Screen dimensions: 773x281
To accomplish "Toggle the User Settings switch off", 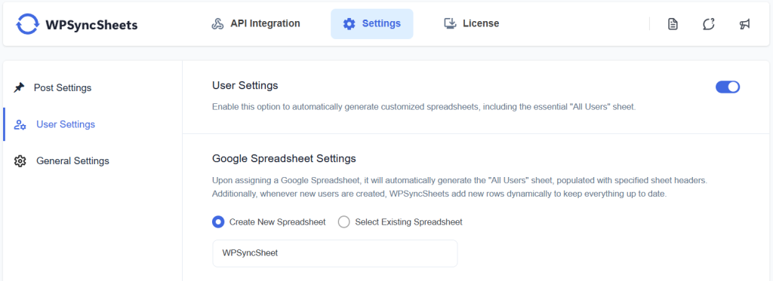I will [x=728, y=87].
